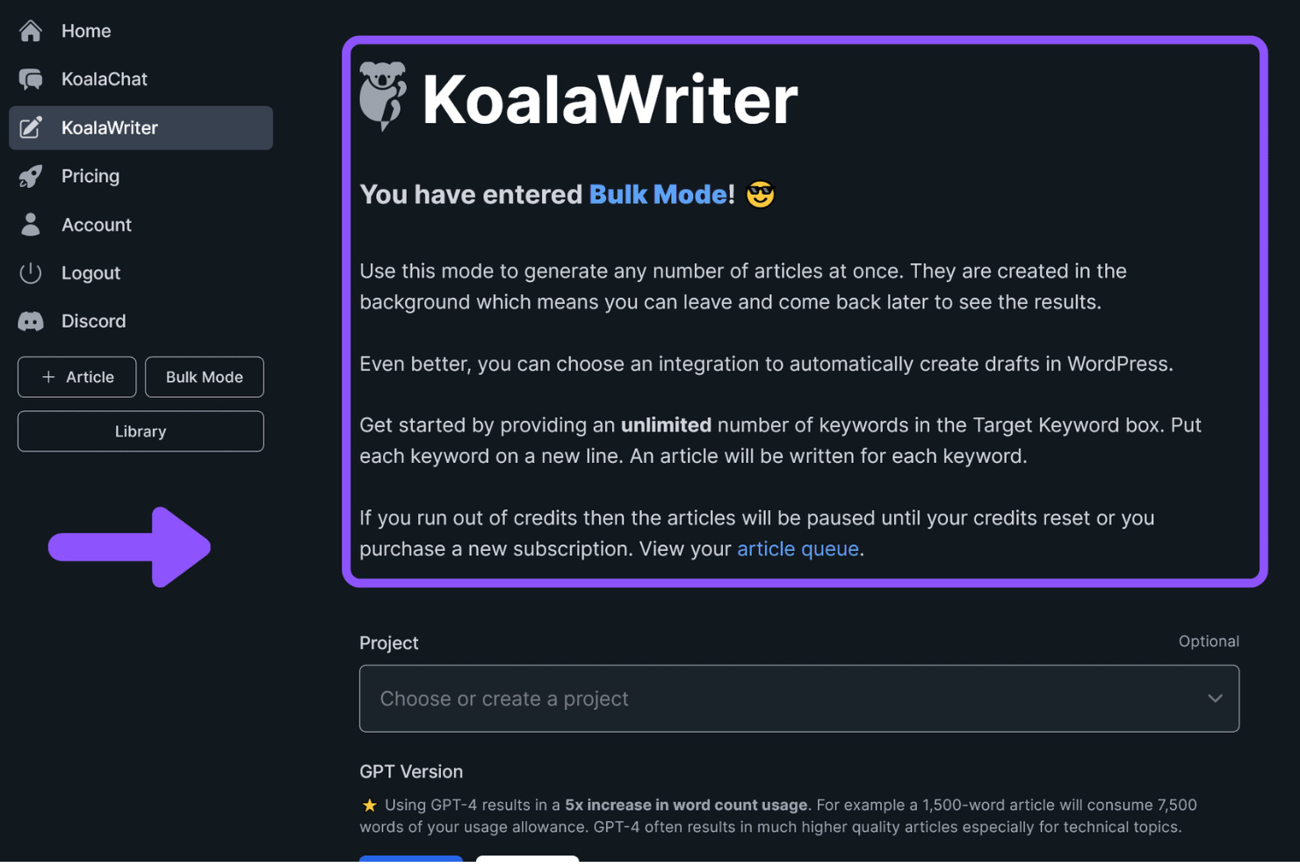Screen dimensions: 1300x867
Task: Click the chevron on the Project selector
Action: coord(1215,698)
